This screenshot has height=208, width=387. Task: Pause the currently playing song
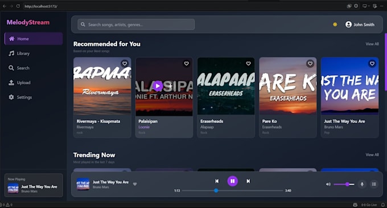[x=233, y=181]
